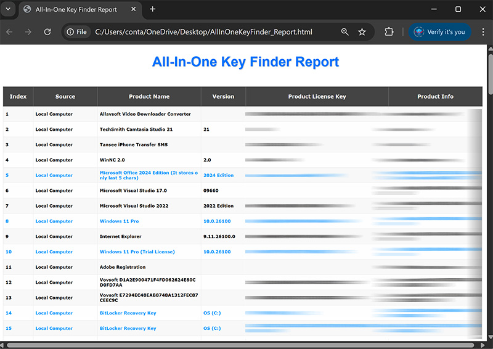Image resolution: width=493 pixels, height=349 pixels.
Task: Click the Product Name column header
Action: pos(149,97)
